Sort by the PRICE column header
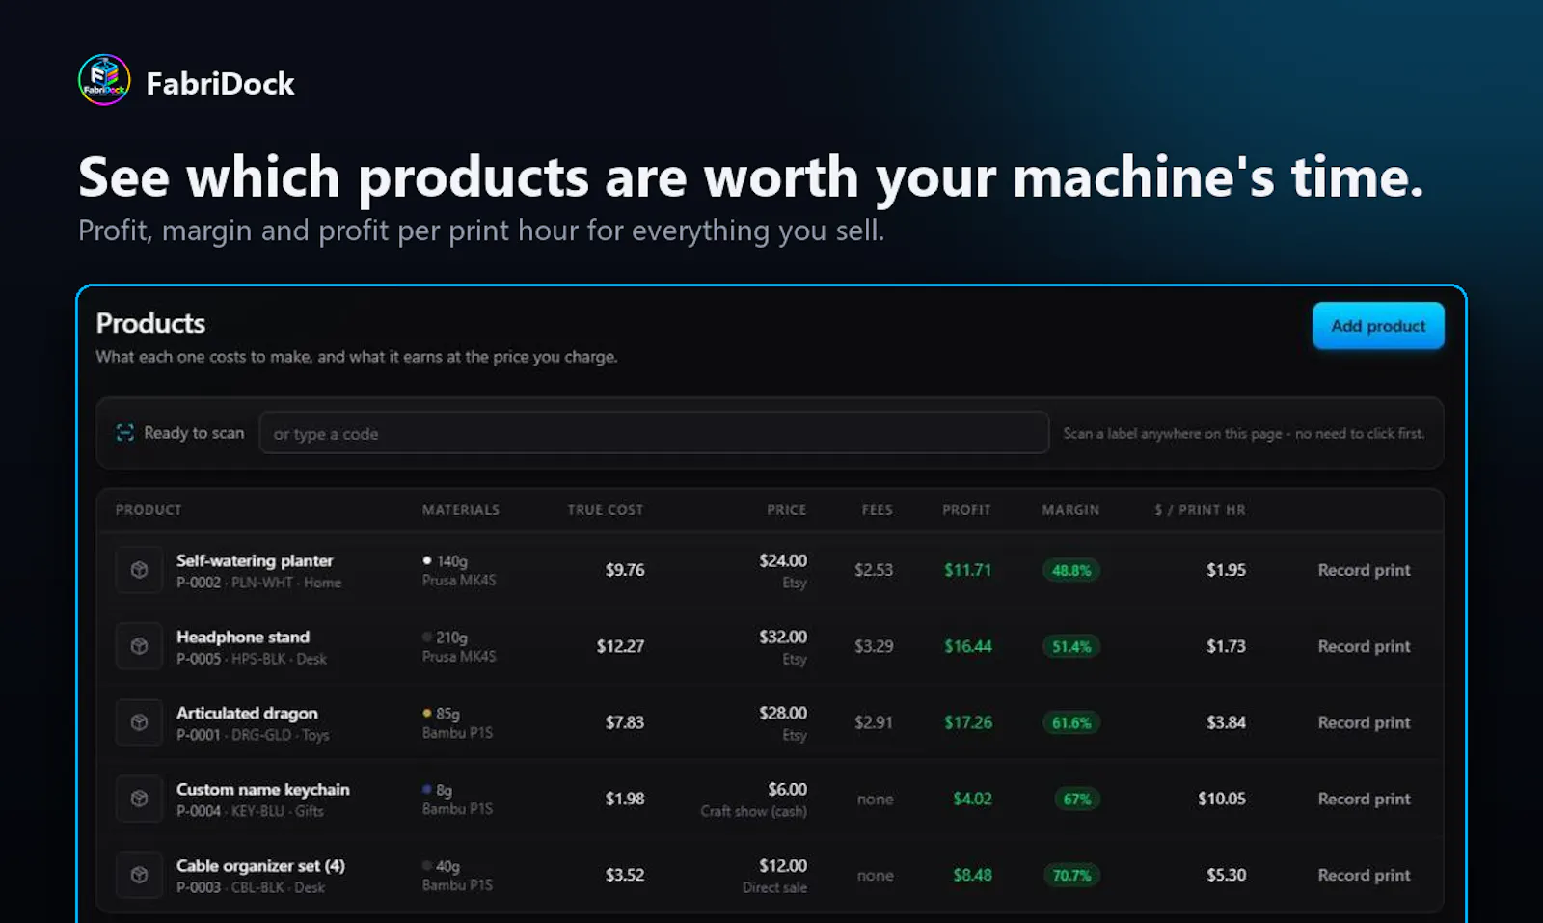This screenshot has height=923, width=1543. tap(786, 510)
